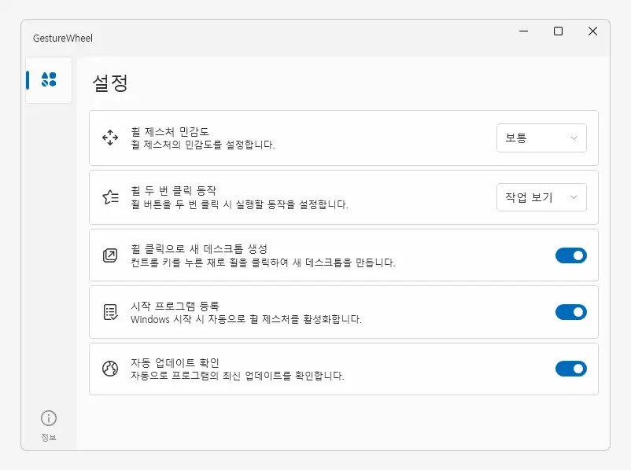Open the 보통 sensitivity dropdown
The height and width of the screenshot is (470, 631).
point(541,138)
